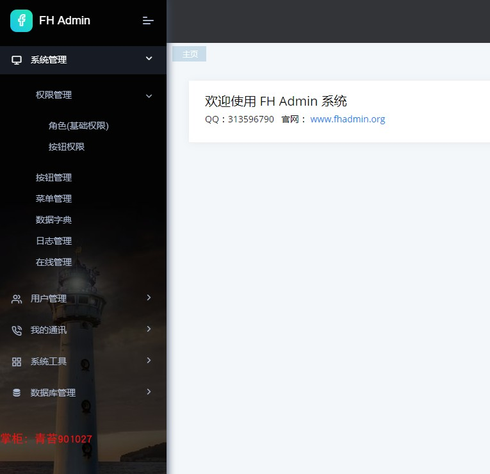Collapse the 权限管理 submenu chevron
This screenshot has width=490, height=474.
(x=149, y=96)
